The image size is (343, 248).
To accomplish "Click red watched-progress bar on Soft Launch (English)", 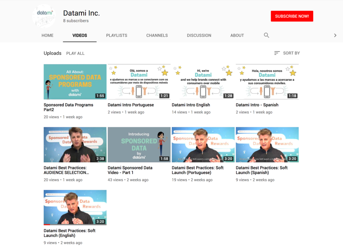I will [x=47, y=225].
